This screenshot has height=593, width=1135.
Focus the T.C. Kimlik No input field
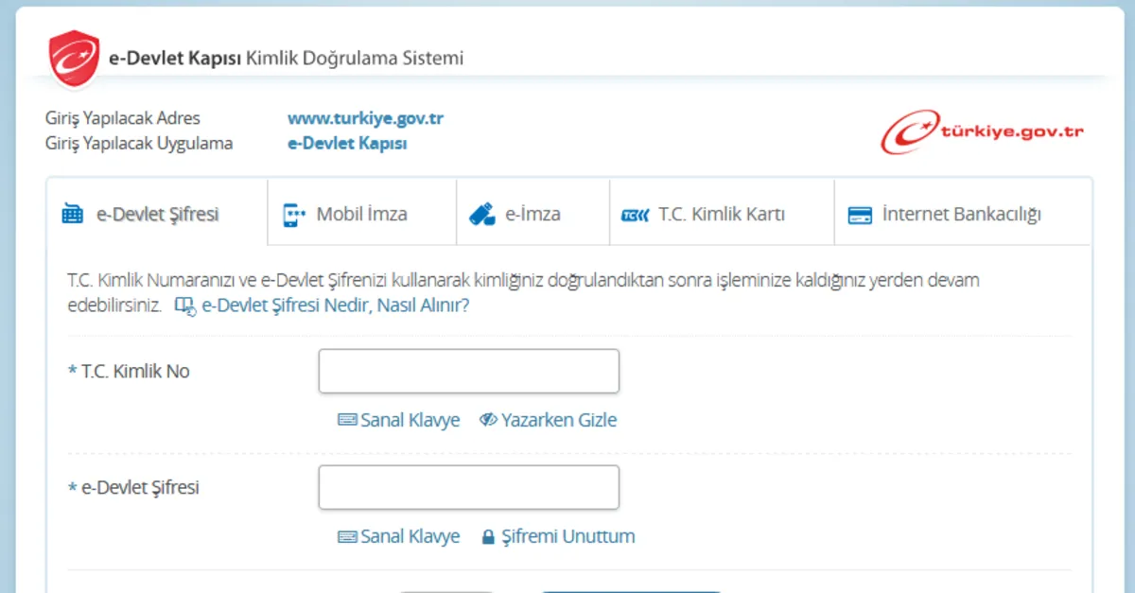pos(468,371)
